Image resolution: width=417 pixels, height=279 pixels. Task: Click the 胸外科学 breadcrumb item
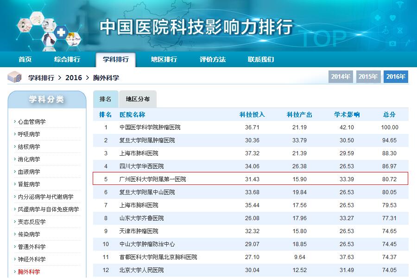click(x=106, y=78)
